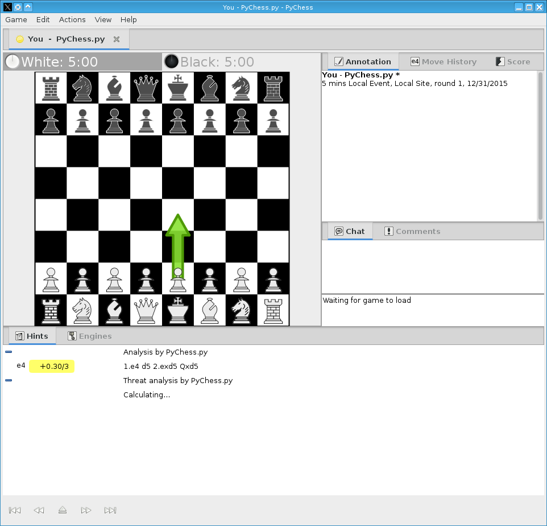Image resolution: width=547 pixels, height=526 pixels.
Task: Switch to the Comments tab
Action: click(x=412, y=231)
